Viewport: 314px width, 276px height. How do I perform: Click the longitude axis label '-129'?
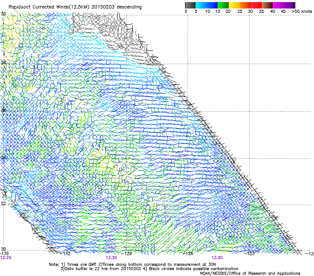click(x=126, y=253)
